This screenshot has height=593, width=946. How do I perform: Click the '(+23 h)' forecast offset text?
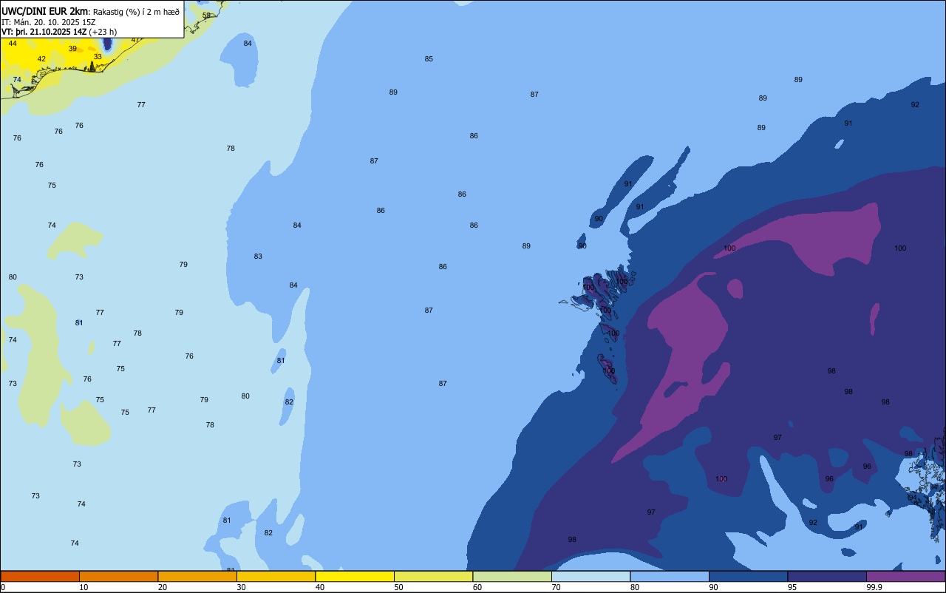tap(103, 32)
